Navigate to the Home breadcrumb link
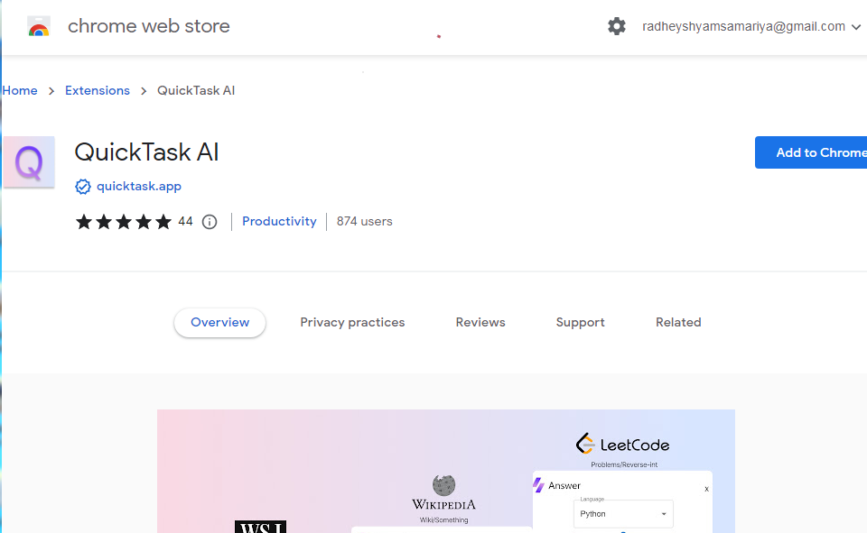This screenshot has width=867, height=533. [19, 90]
